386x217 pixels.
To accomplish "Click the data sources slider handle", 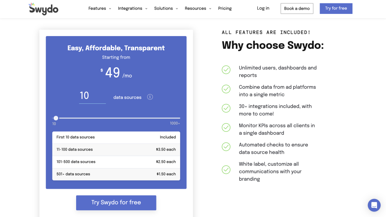I will pos(55,118).
